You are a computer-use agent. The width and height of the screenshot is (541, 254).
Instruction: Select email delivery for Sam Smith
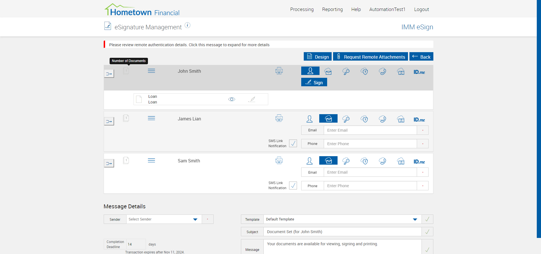coord(328,160)
